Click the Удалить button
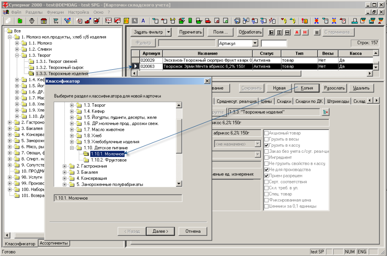 (x=361, y=88)
